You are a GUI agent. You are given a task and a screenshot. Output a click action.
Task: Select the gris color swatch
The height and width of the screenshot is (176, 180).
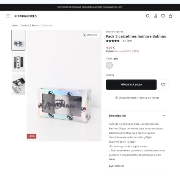click(x=109, y=65)
